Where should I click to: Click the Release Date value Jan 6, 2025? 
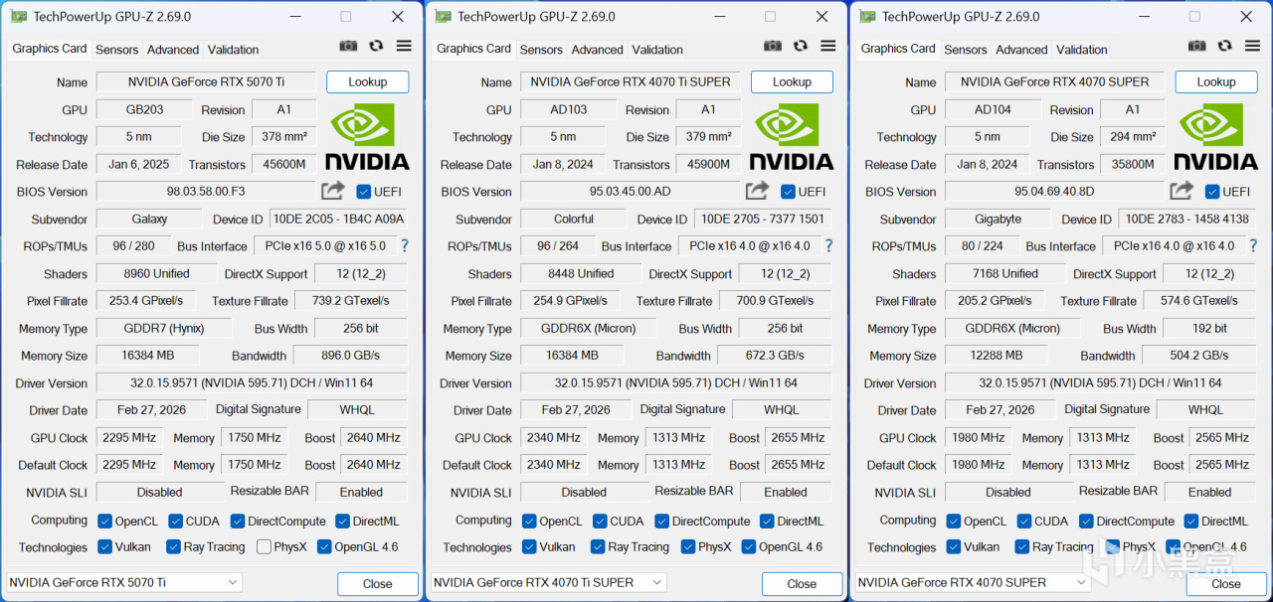[139, 165]
